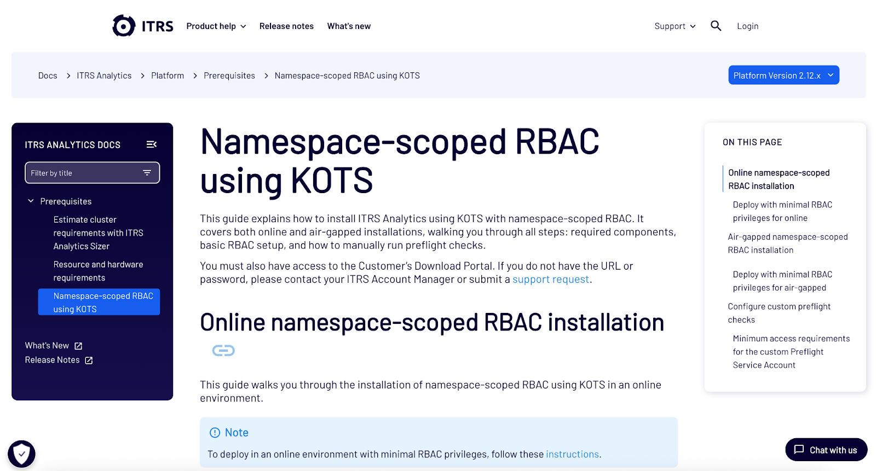This screenshot has height=471, width=876.
Task: Go to Docs breadcrumb
Action: [48, 75]
